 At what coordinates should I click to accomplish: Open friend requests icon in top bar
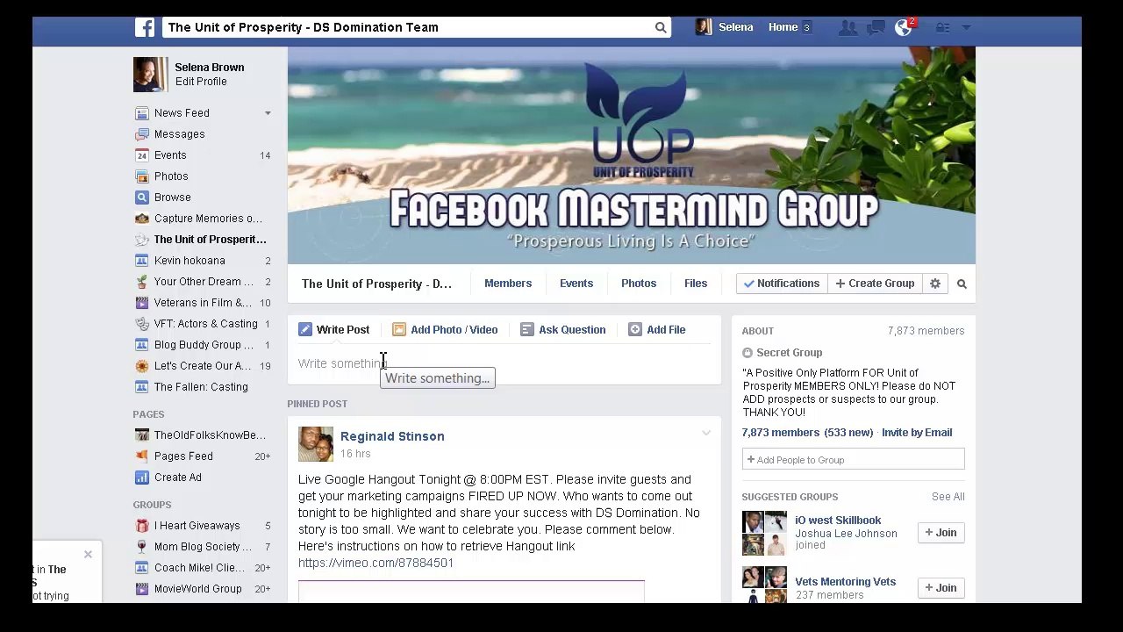click(x=848, y=27)
